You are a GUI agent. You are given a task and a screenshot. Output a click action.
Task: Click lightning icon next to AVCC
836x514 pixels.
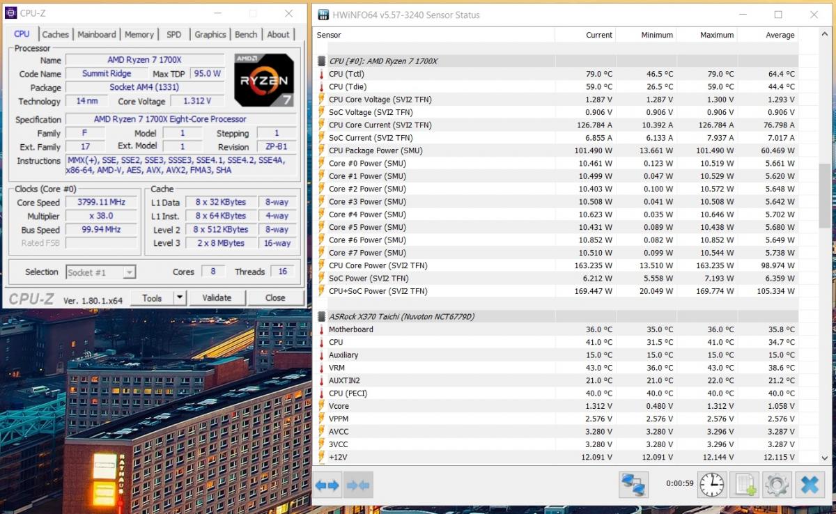tap(322, 432)
